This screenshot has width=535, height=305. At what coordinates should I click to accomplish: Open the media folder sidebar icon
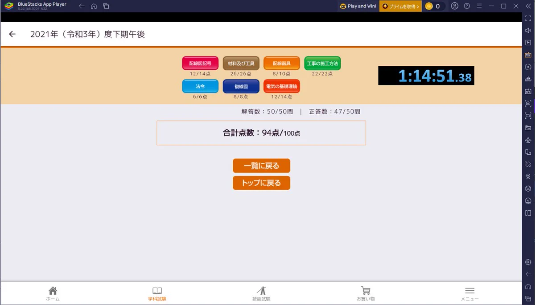pos(528,128)
